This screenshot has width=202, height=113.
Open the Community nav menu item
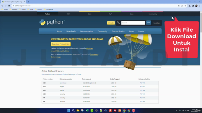[102, 31]
